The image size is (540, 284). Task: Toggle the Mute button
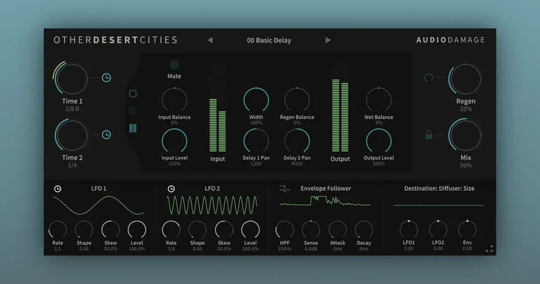[175, 65]
